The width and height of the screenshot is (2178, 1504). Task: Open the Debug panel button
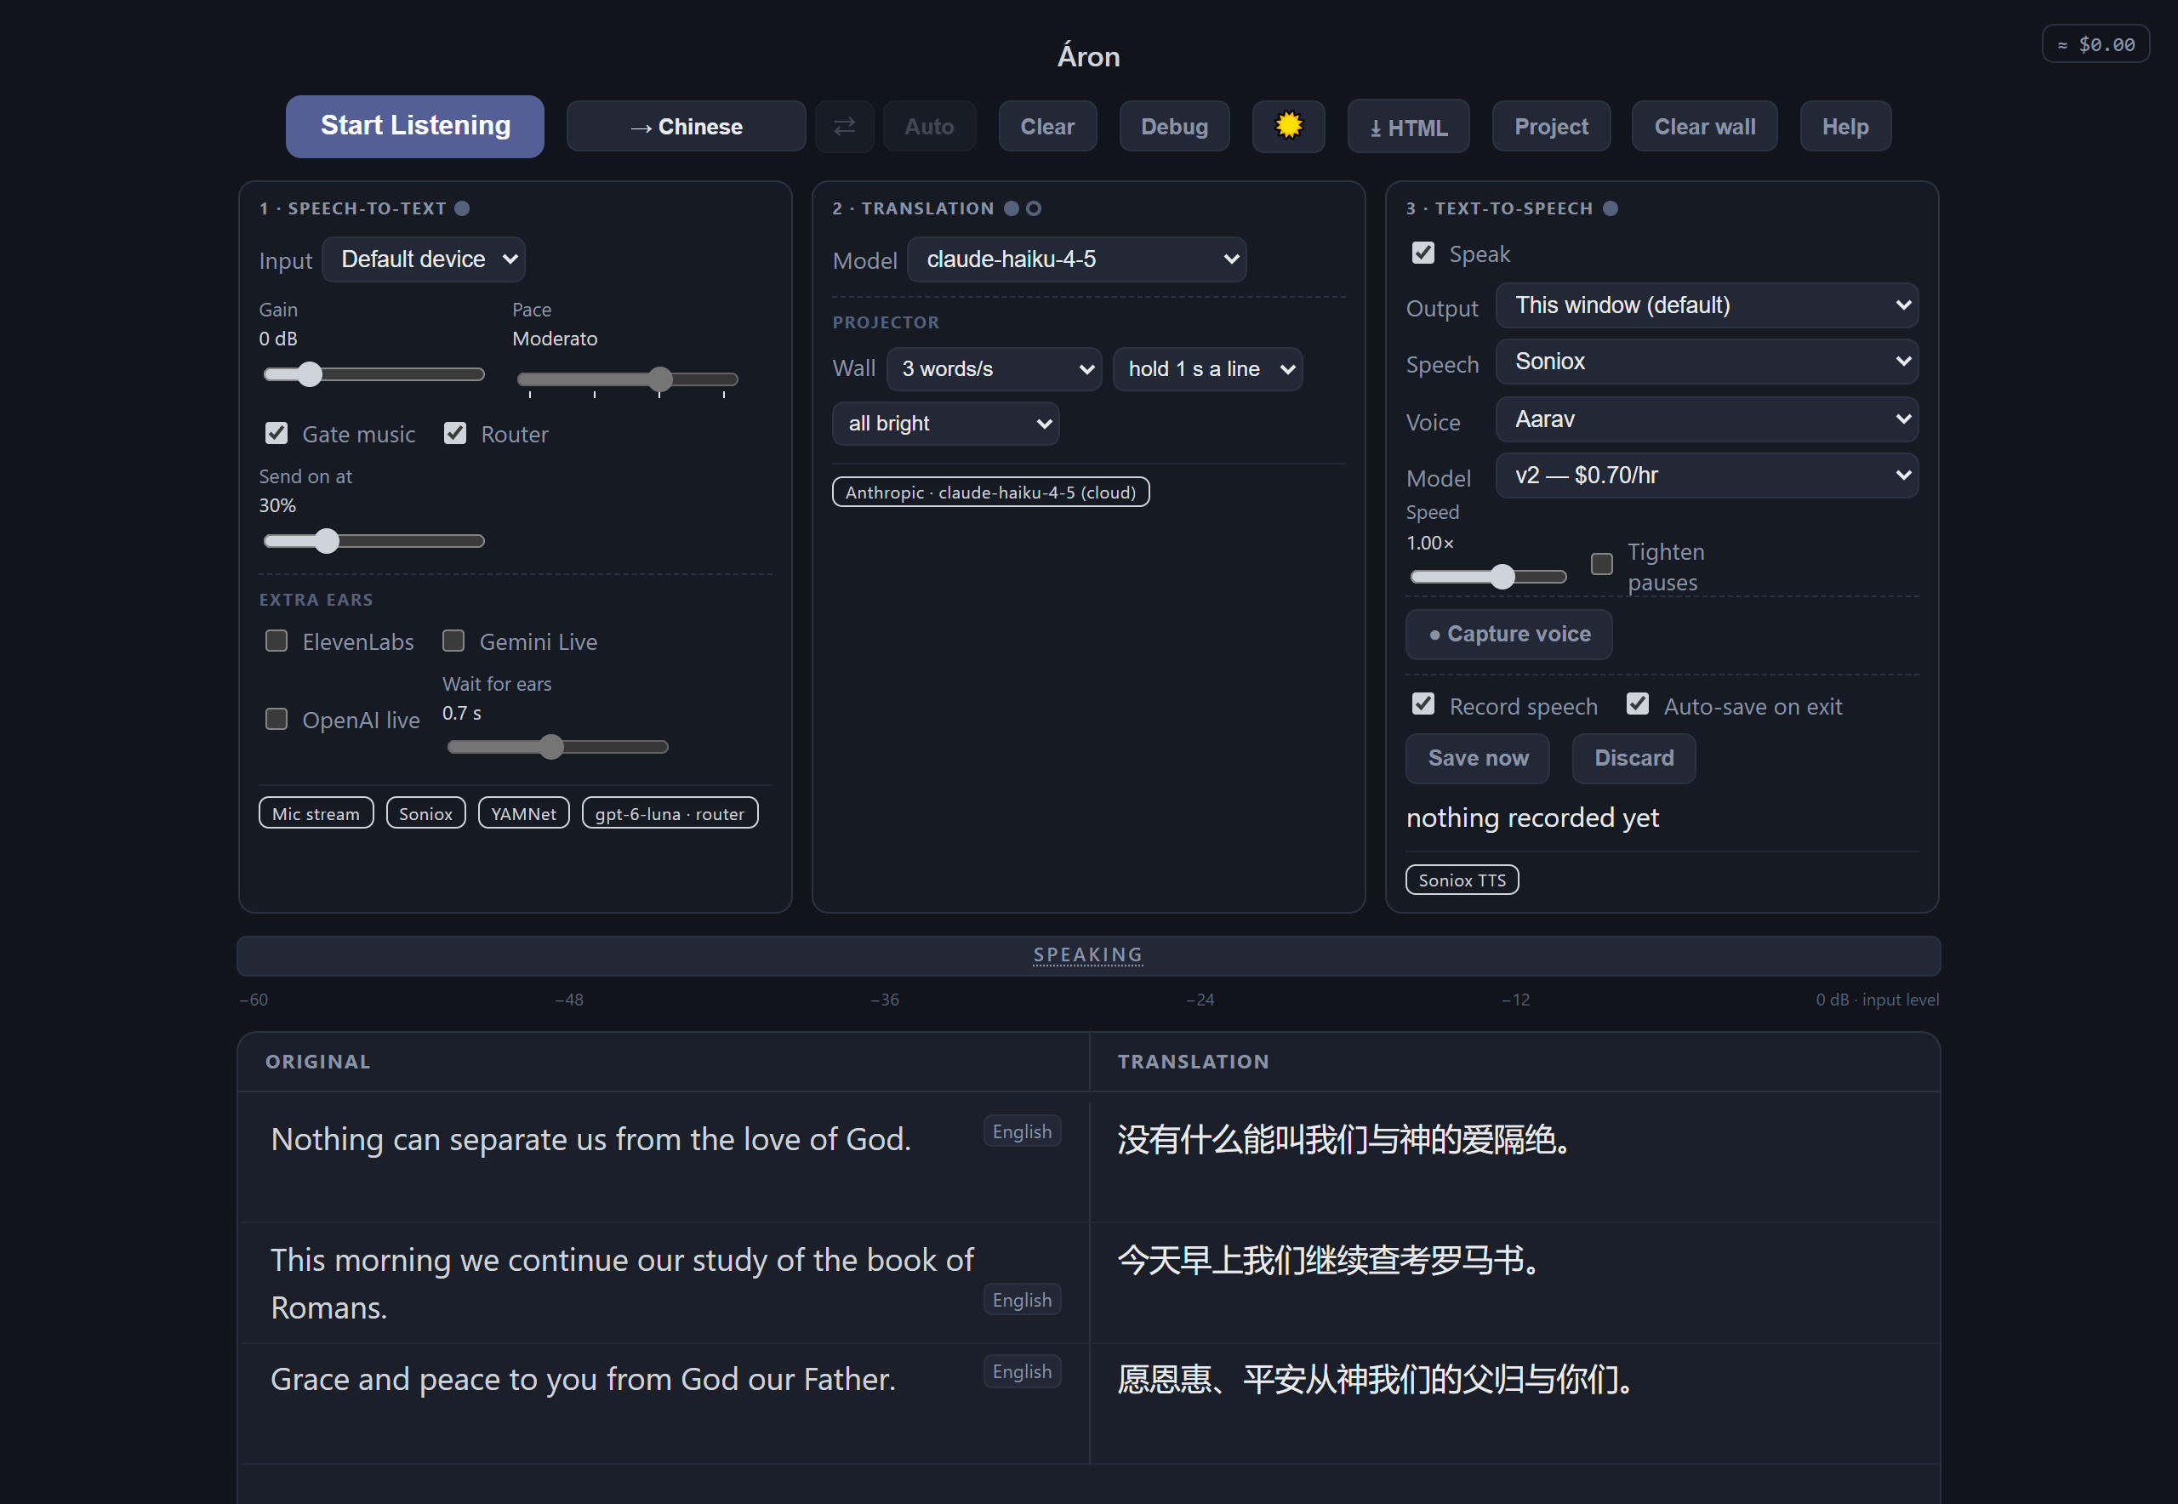point(1174,126)
